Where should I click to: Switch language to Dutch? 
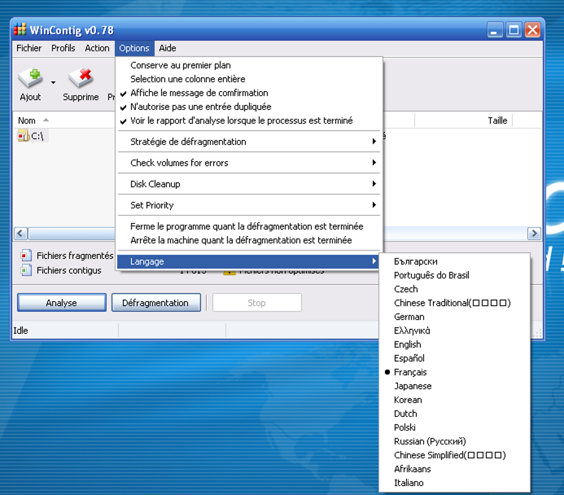tap(455, 414)
